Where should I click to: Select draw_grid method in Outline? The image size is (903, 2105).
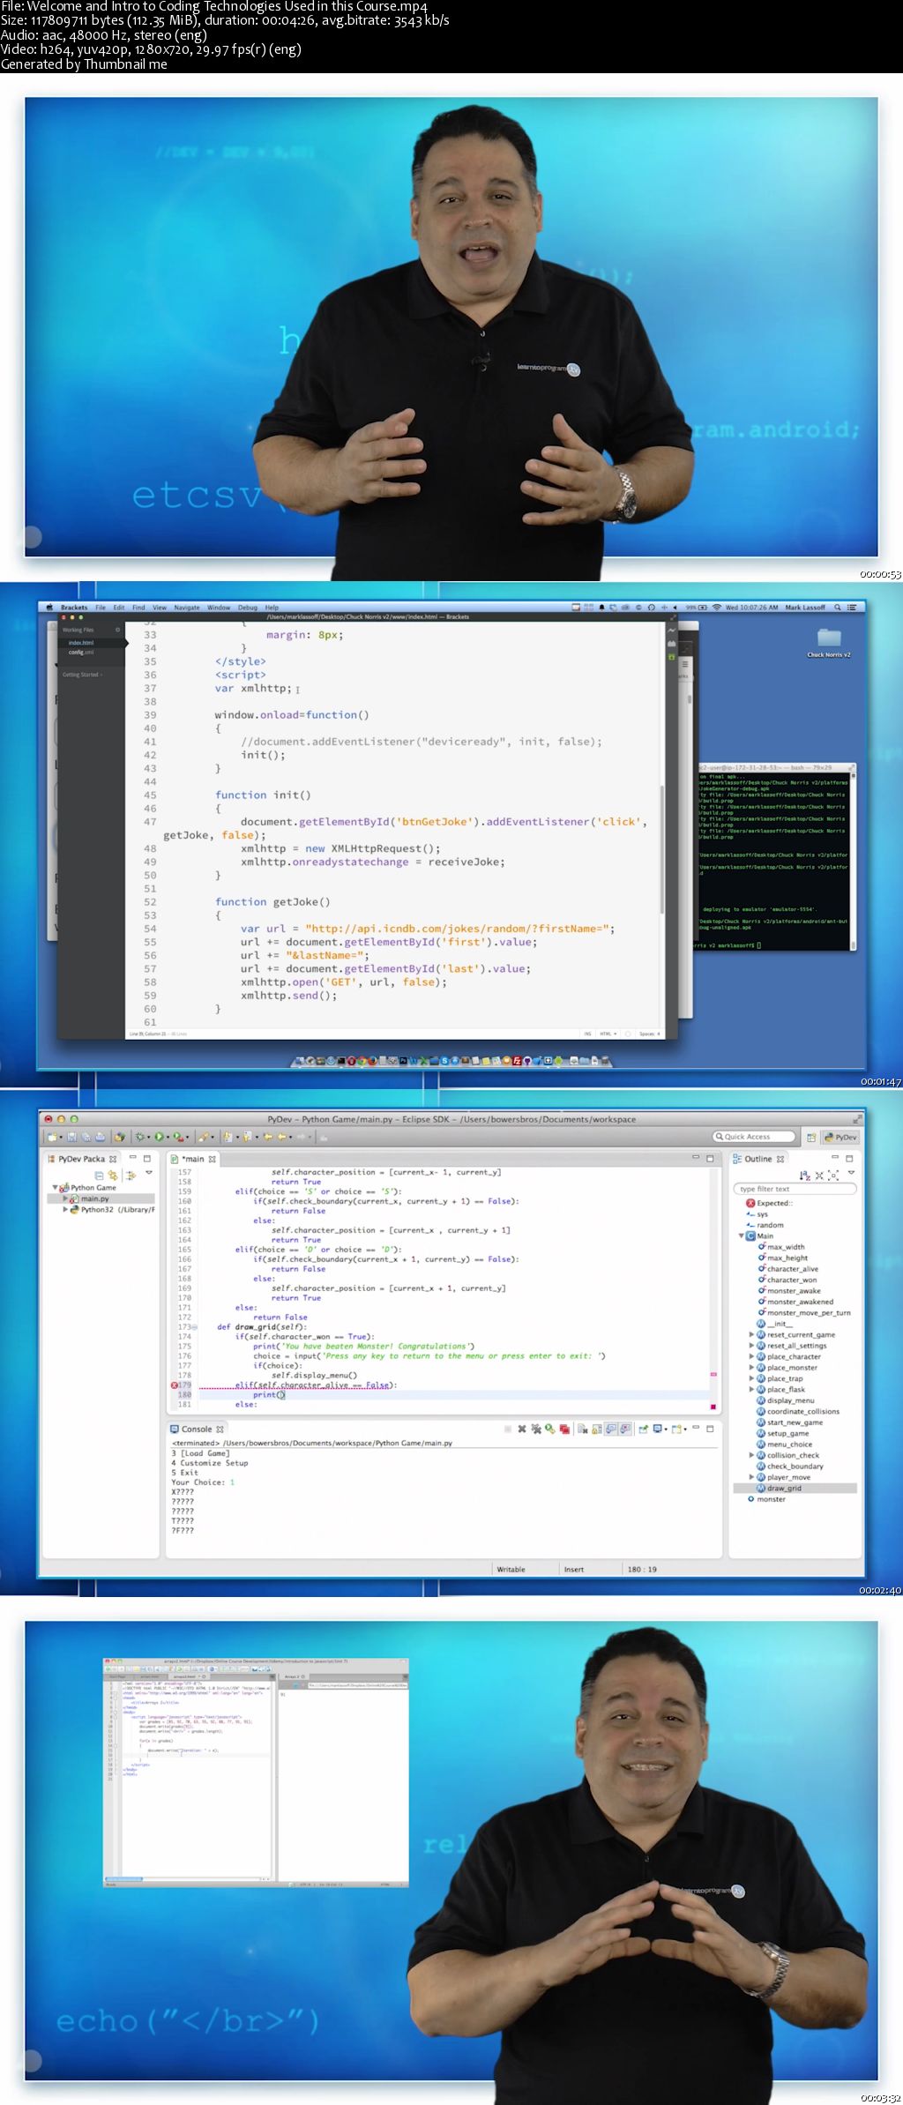point(784,1488)
